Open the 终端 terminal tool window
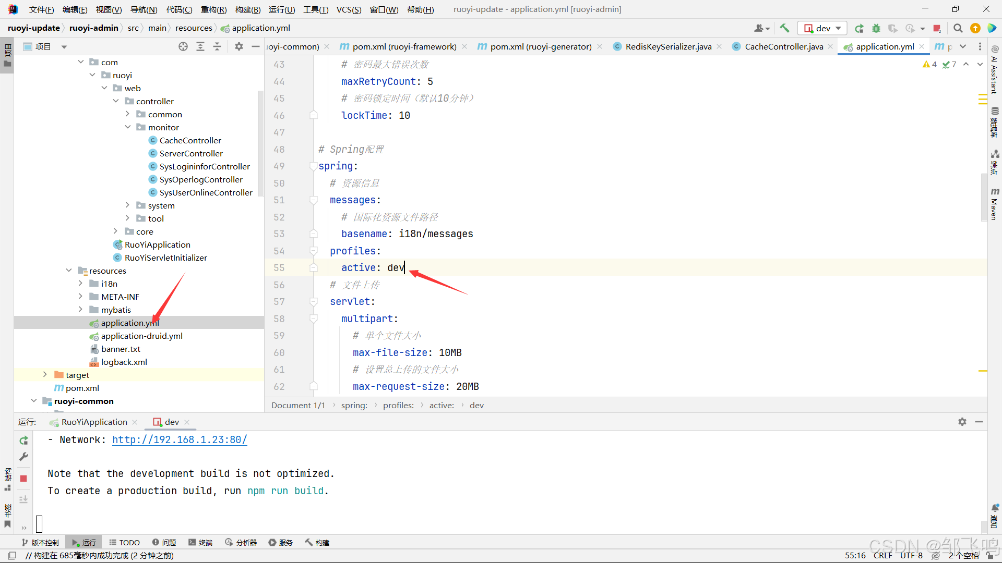This screenshot has height=563, width=1002. click(200, 543)
